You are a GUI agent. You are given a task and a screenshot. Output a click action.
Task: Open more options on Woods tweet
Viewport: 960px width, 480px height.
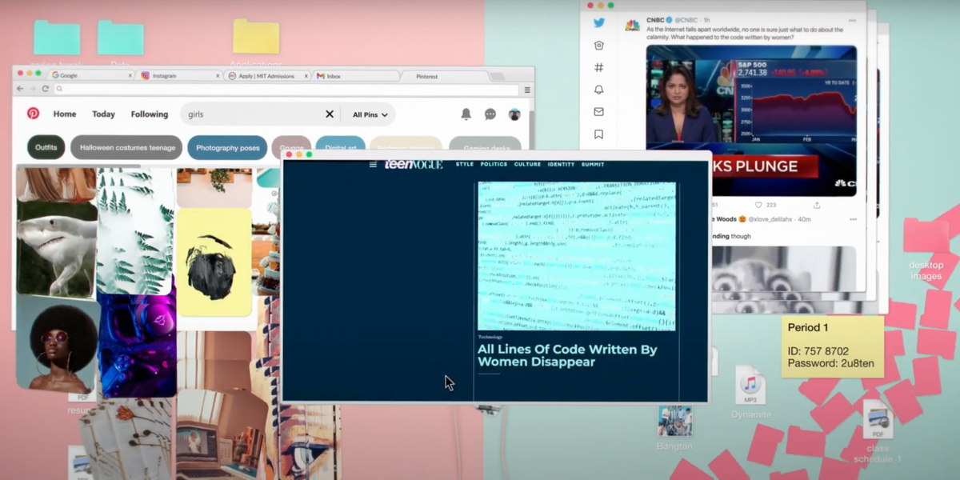point(853,219)
